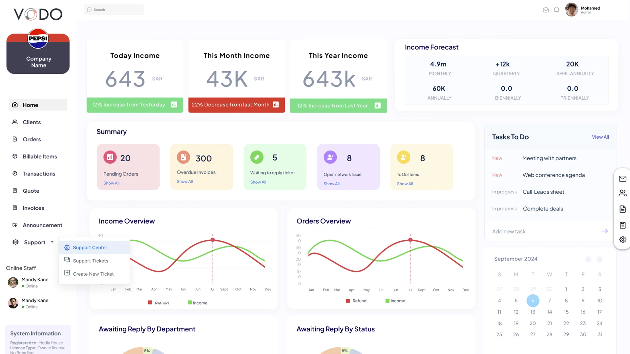The width and height of the screenshot is (630, 354).
Task: Submit new task with arrow icon
Action: (x=604, y=231)
